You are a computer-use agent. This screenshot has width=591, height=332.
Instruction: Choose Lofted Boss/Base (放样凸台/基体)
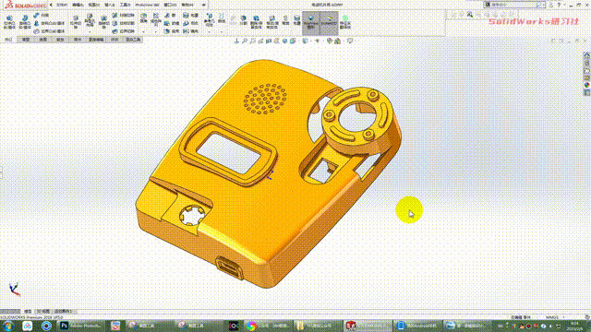tap(49, 23)
